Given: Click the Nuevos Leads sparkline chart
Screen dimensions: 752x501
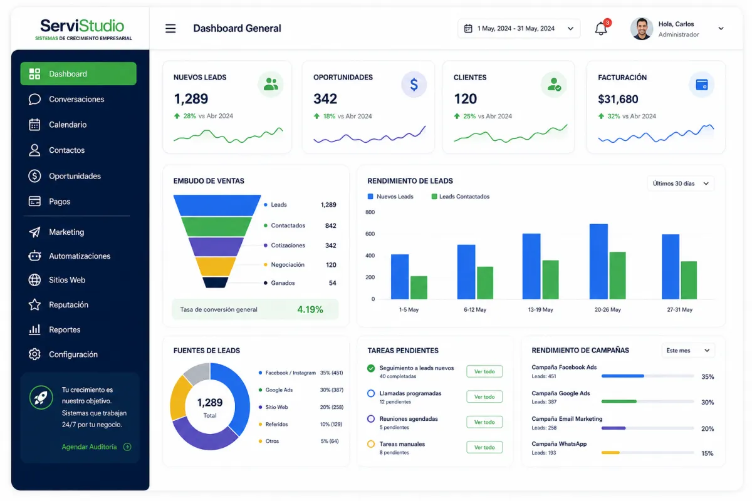Looking at the screenshot, I should click(x=228, y=135).
